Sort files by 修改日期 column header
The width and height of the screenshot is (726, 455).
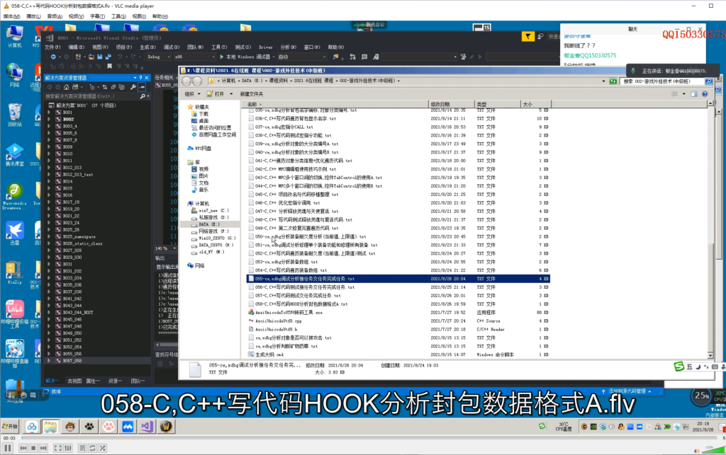(x=452, y=105)
